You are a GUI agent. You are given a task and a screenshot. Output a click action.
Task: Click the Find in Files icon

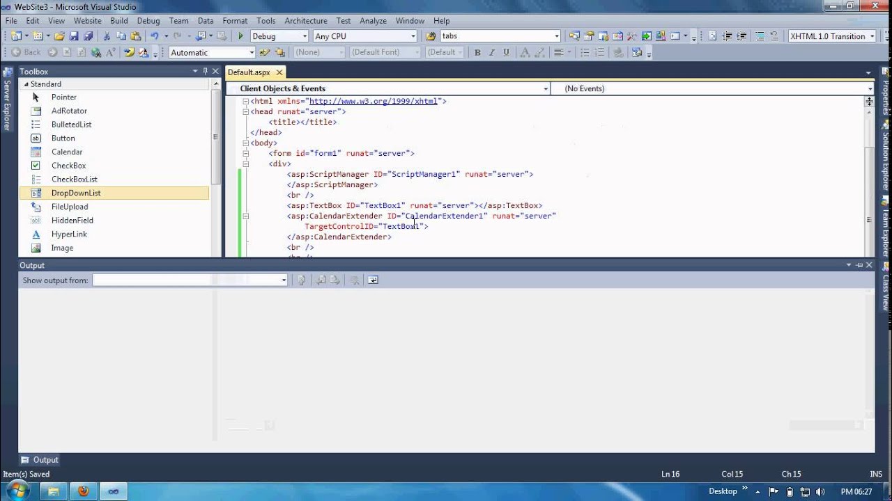click(x=431, y=36)
